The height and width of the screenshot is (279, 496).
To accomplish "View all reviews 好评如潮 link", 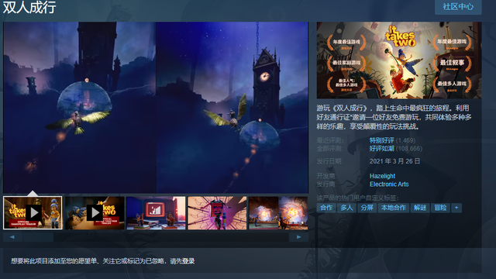I will [382, 149].
